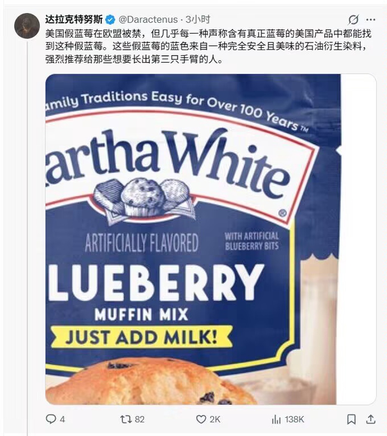Open the three-dot more menu

coord(371,20)
